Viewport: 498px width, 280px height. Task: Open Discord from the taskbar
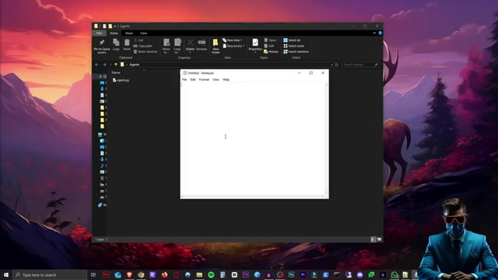[359, 275]
